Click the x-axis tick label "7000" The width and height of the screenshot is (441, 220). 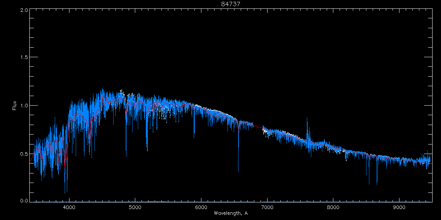point(267,207)
